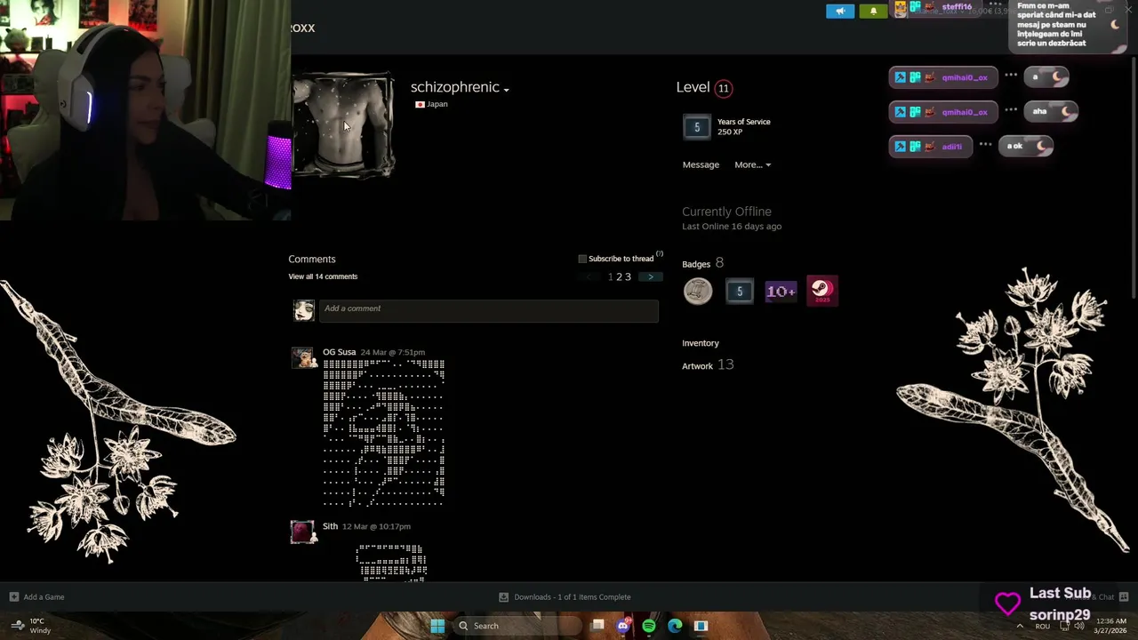Open the Inventory link
The height and width of the screenshot is (640, 1138).
(701, 343)
